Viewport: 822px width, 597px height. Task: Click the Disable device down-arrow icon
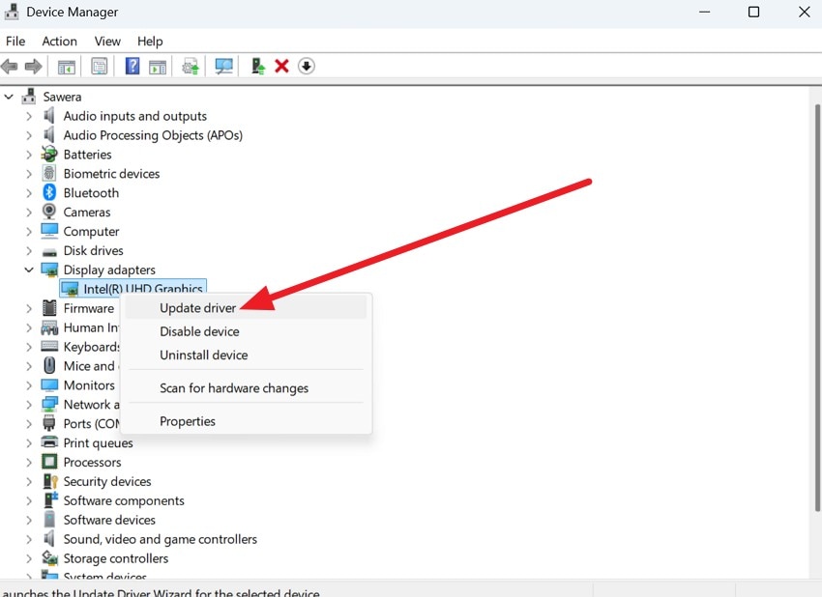[x=307, y=66]
